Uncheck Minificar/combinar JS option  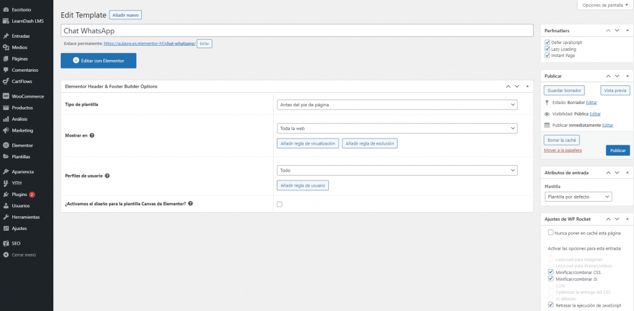point(550,279)
